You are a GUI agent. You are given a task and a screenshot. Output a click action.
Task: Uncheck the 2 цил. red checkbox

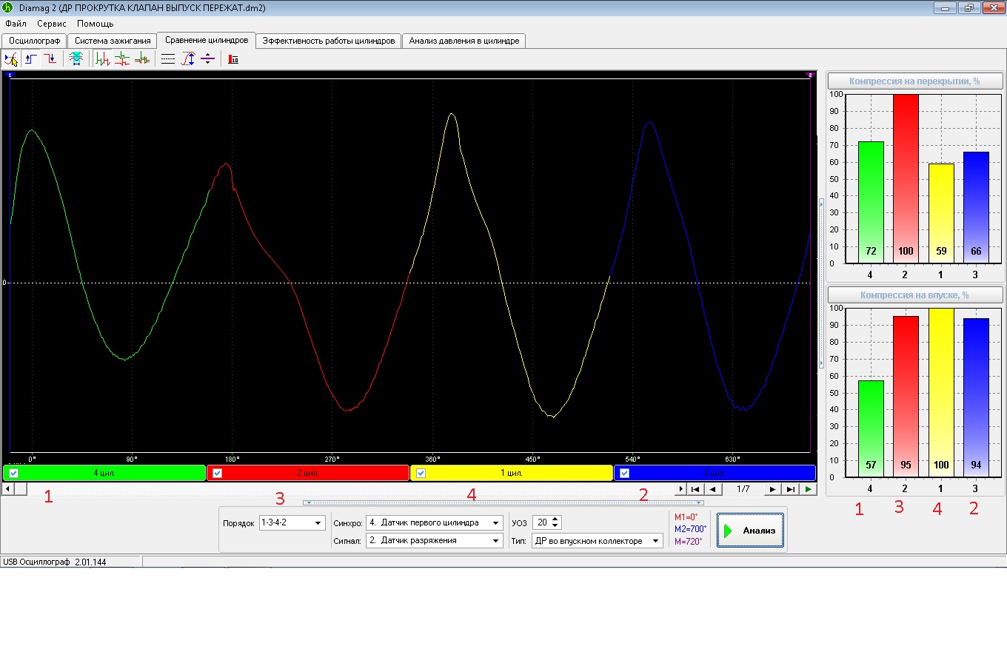[x=218, y=473]
